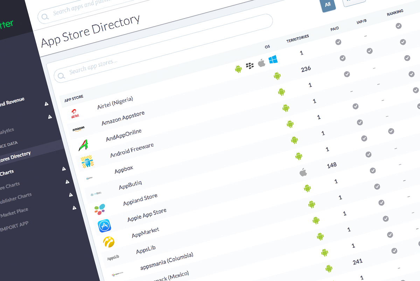Screen dimensions: 420x281
Task: Click the blue Apple App Store logo
Action: (x=104, y=226)
